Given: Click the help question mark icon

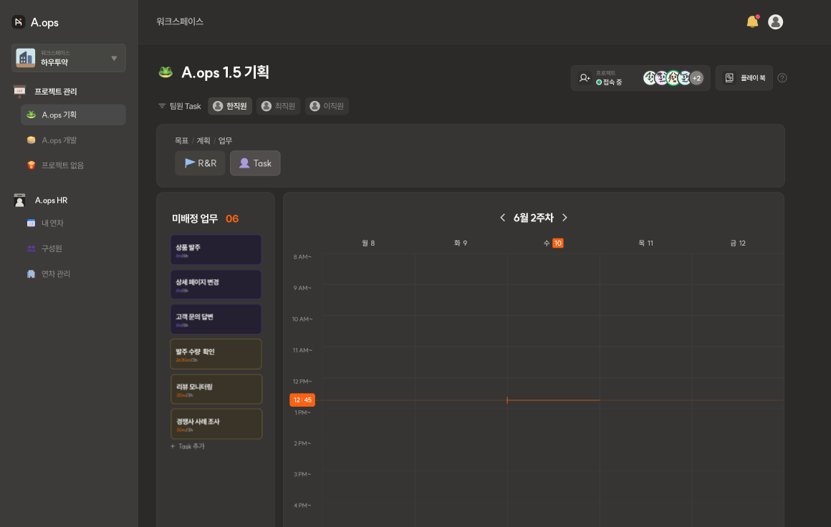Looking at the screenshot, I should click(x=782, y=78).
